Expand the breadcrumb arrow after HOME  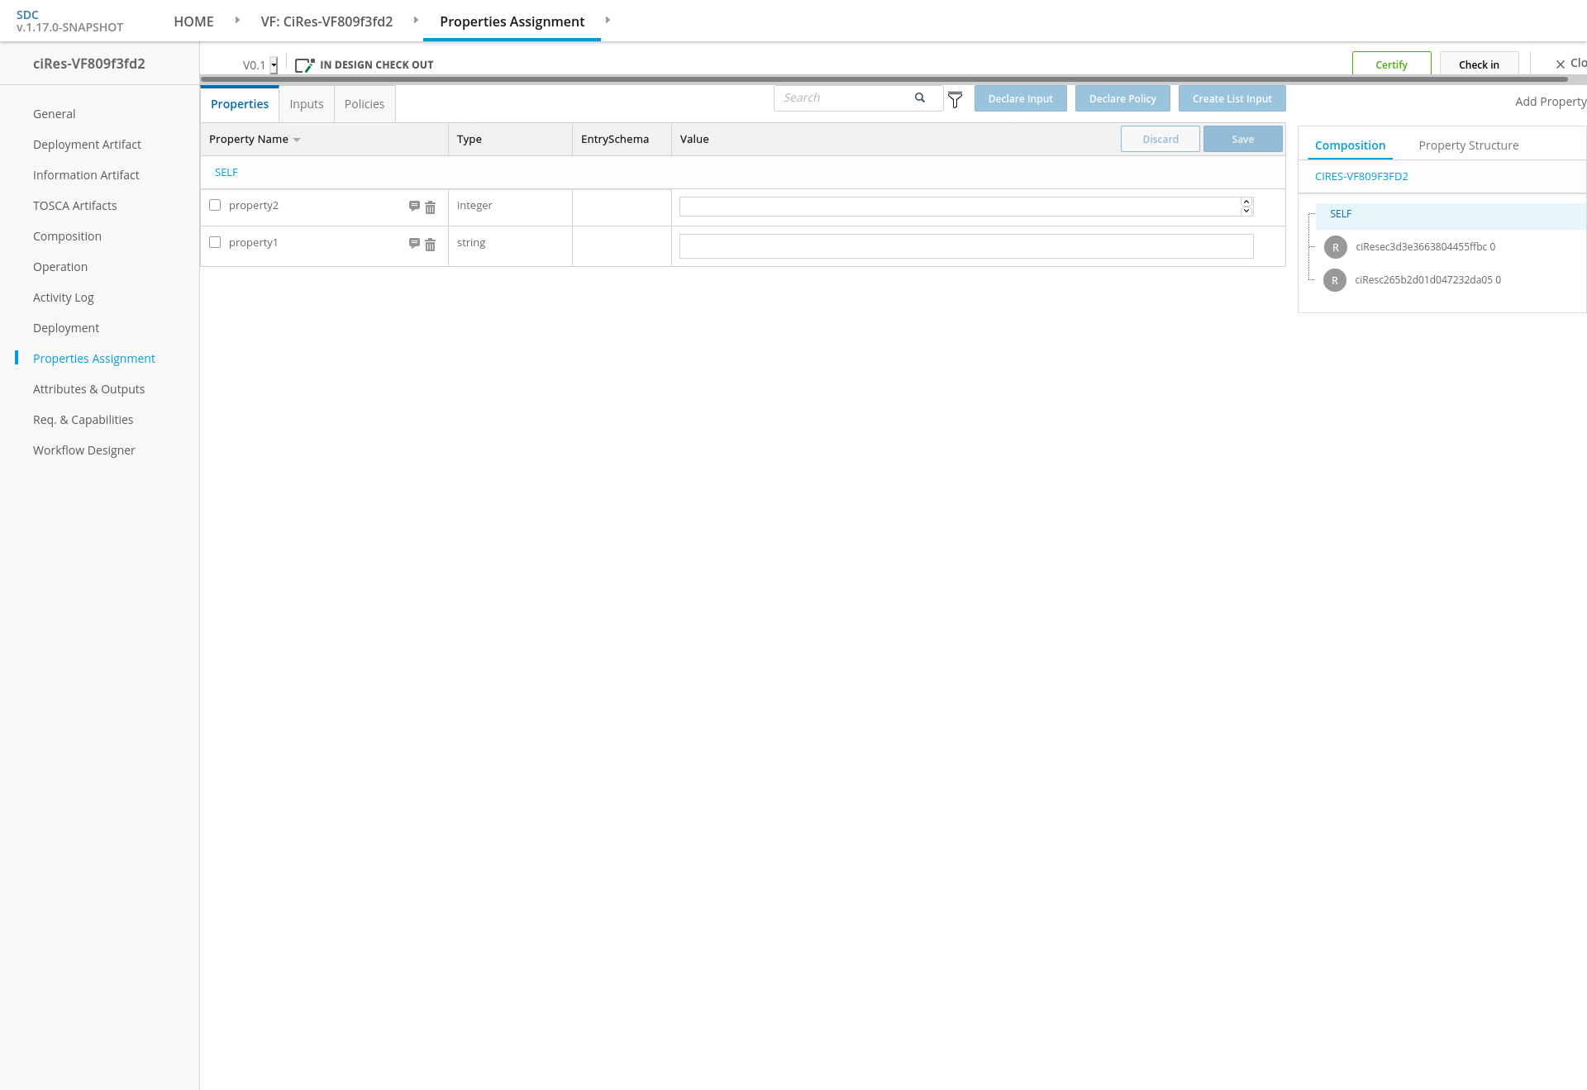click(237, 20)
